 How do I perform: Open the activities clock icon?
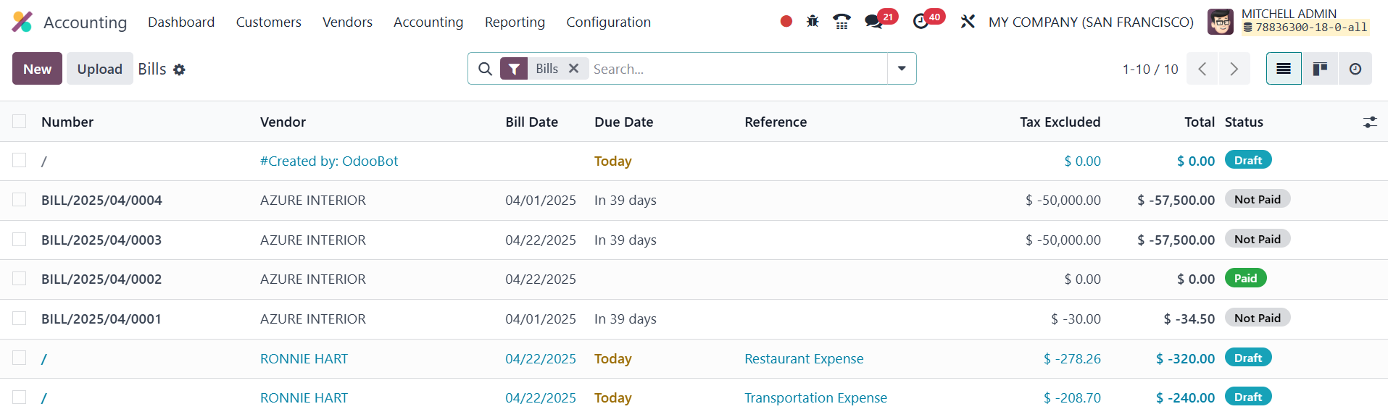tap(921, 22)
